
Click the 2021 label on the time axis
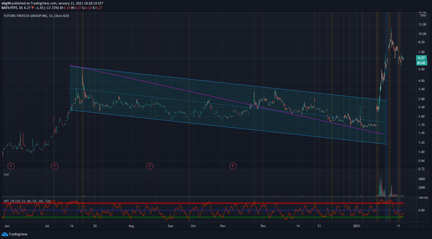[357, 226]
